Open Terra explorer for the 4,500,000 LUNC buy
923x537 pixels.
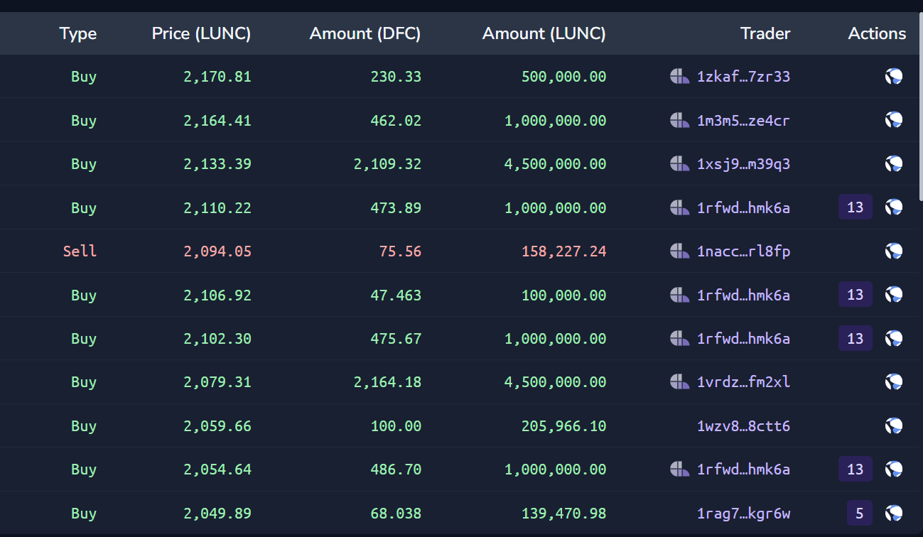pyautogui.click(x=894, y=163)
